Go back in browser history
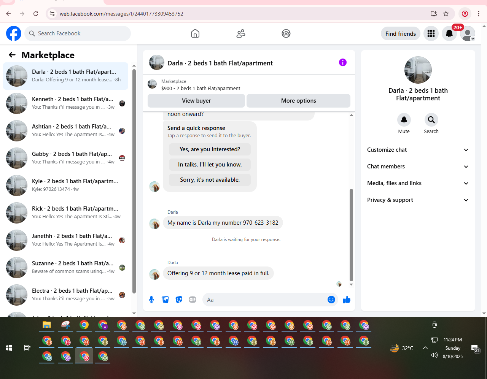 8,14
